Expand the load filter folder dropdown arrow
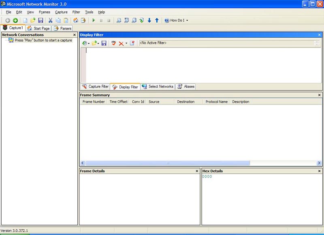The width and height of the screenshot is (324, 235). 98,43
